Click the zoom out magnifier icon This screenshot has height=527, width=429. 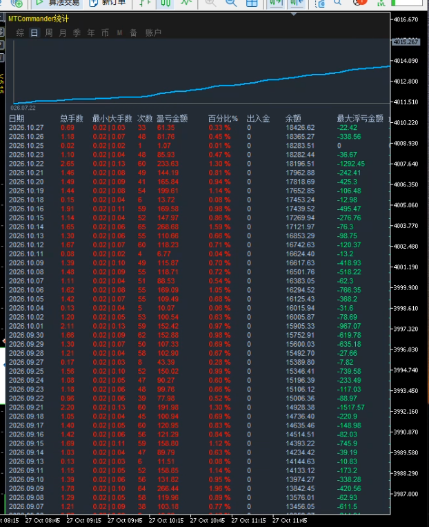(x=231, y=3)
